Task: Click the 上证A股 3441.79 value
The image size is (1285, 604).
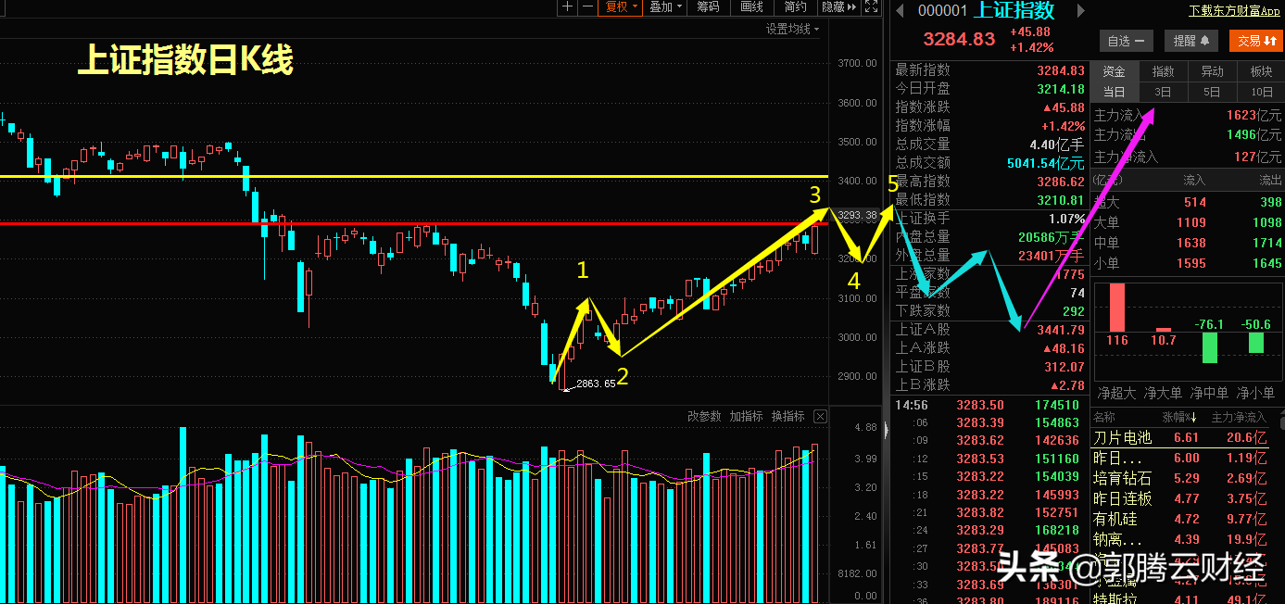Action: 1061,329
